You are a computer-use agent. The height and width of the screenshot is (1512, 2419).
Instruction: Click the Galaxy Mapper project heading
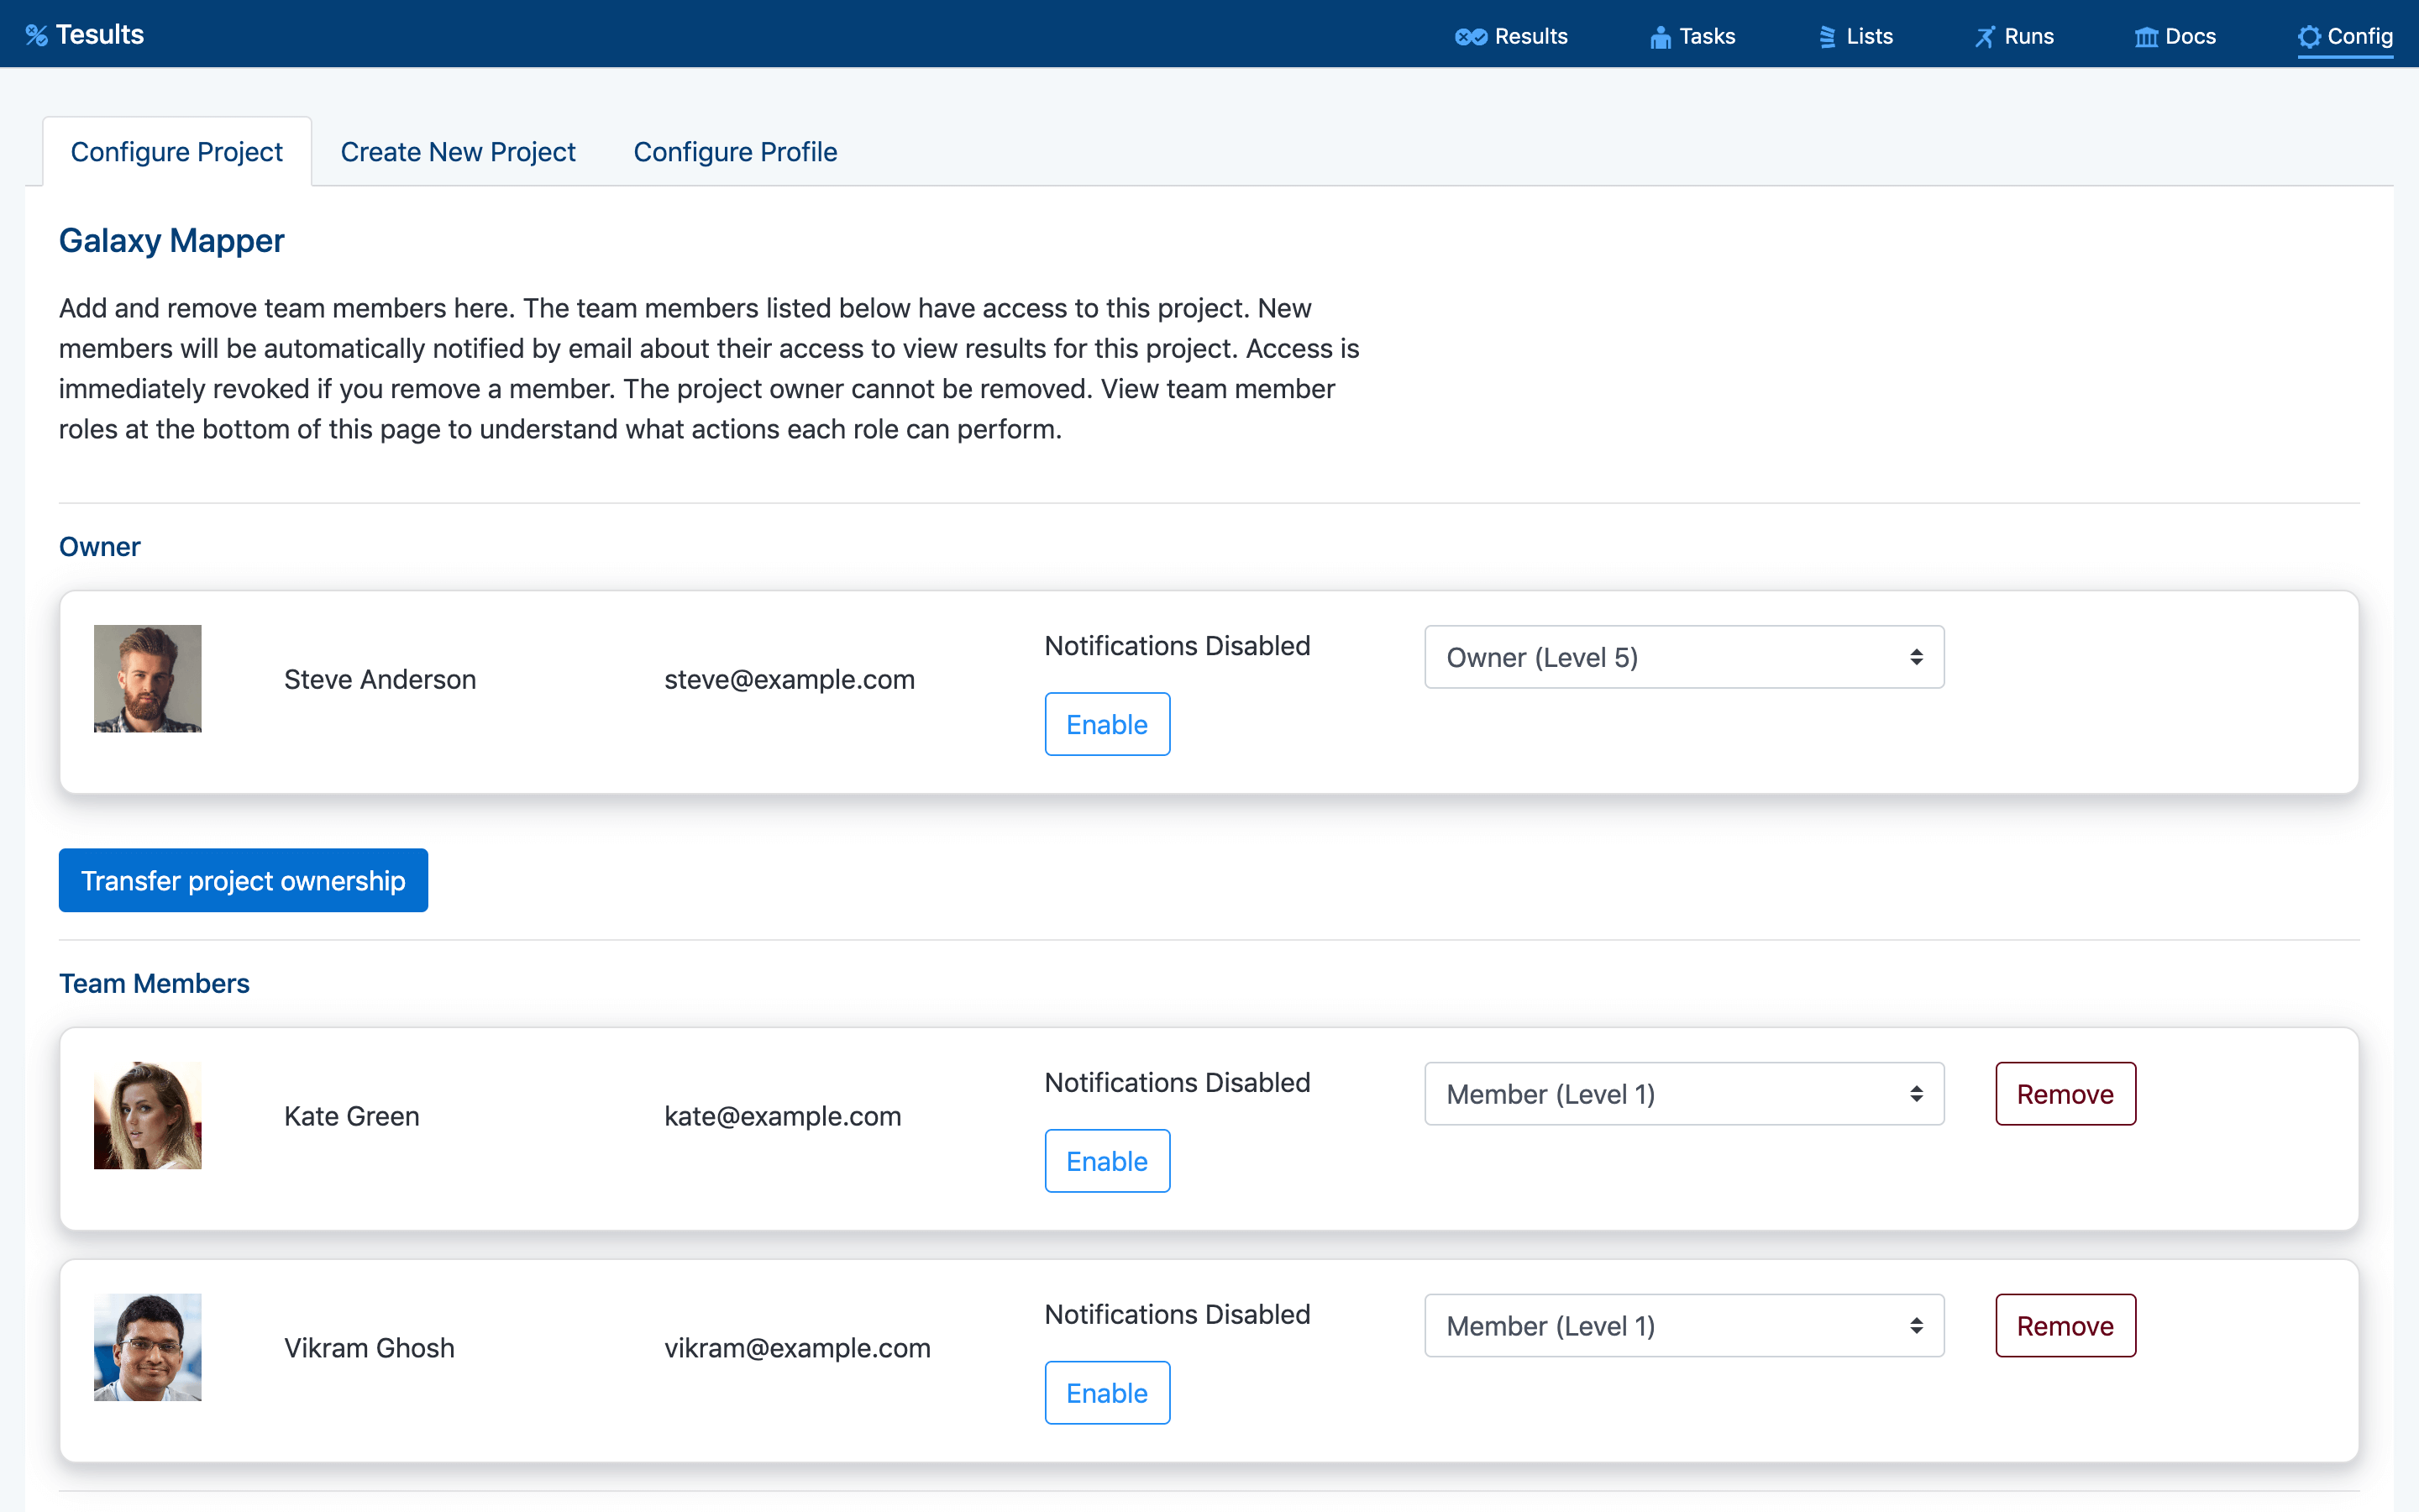171,241
